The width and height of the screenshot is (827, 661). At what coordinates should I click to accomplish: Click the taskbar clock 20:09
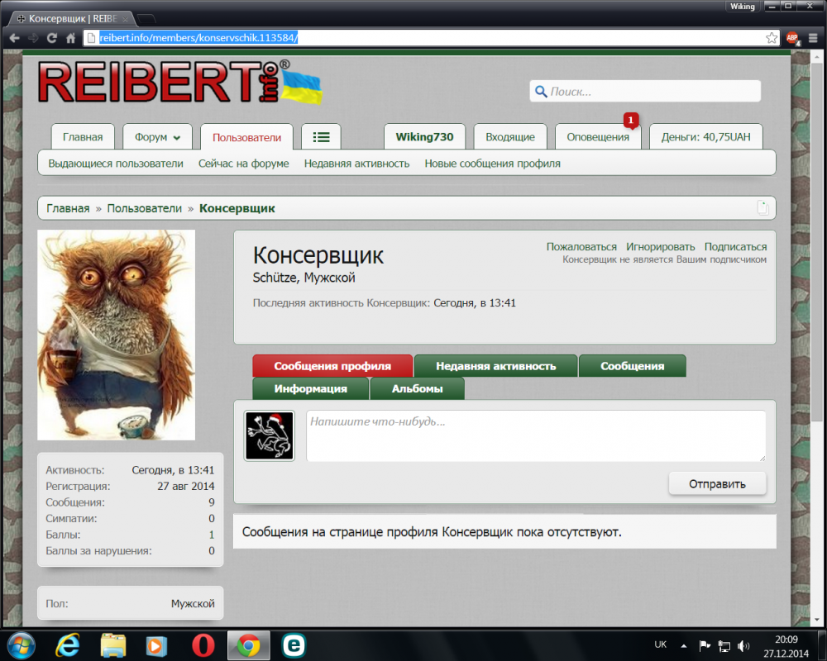786,640
